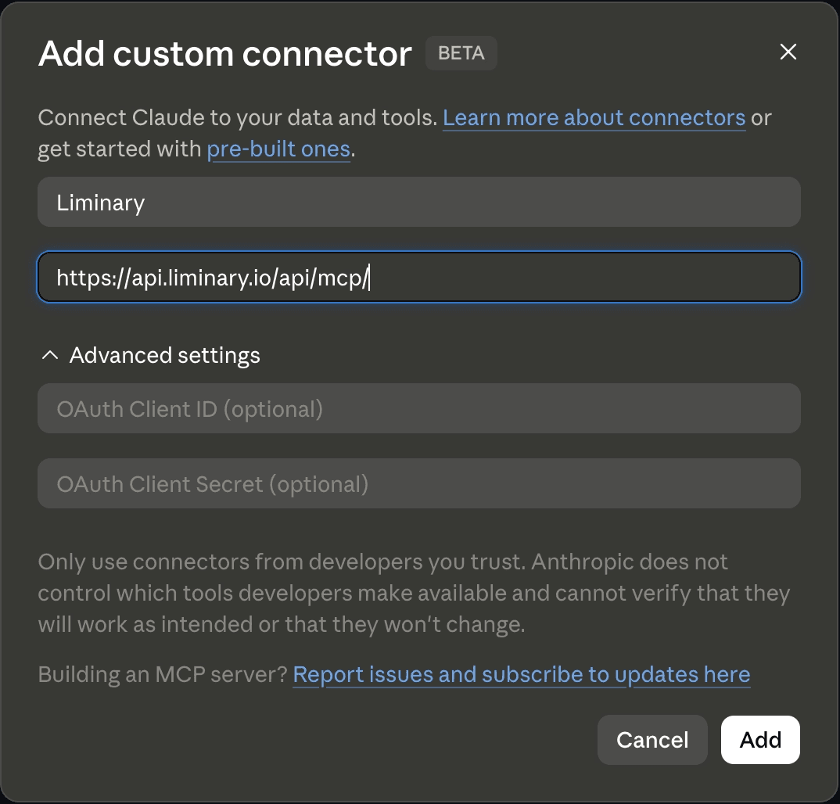Click the will work as intended line
Image resolution: width=840 pixels, height=804 pixels.
coord(282,625)
